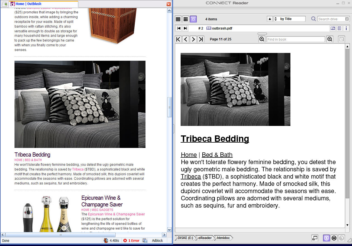Open book view icon beside outbrash.pdf
This screenshot has height=246, width=352.
click(x=333, y=28)
